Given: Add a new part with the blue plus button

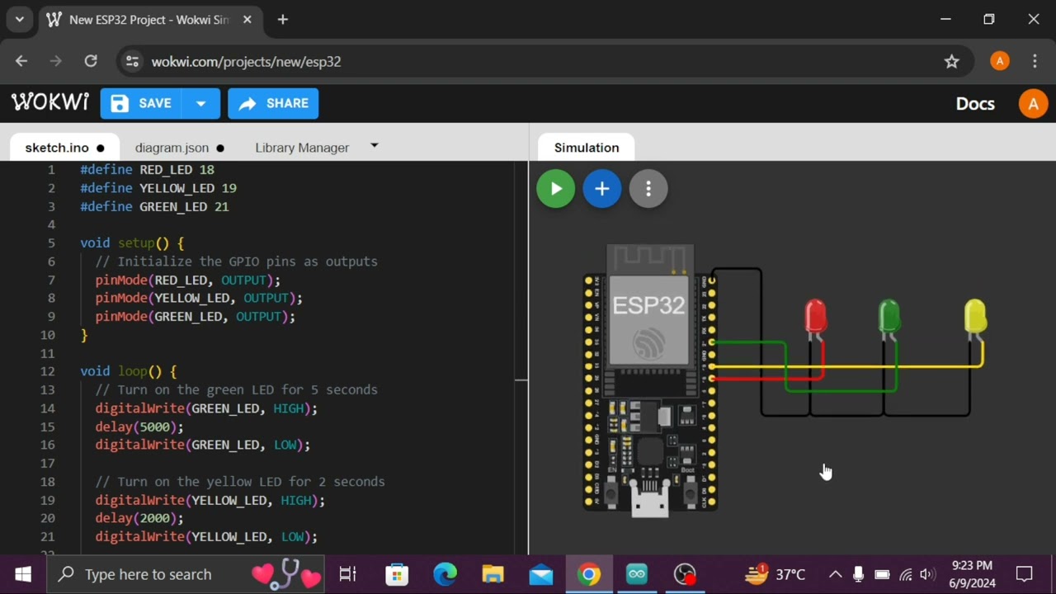Looking at the screenshot, I should tap(602, 189).
